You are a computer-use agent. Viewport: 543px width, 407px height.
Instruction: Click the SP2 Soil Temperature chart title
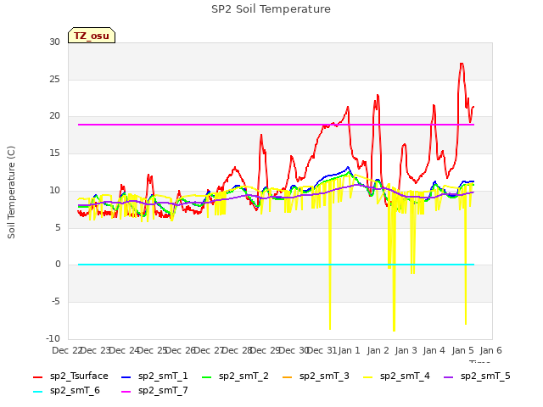click(271, 9)
